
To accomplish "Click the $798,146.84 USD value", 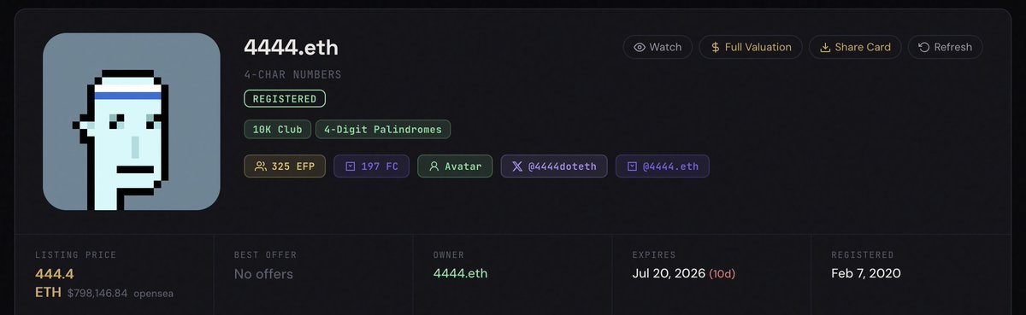I will coord(97,293).
